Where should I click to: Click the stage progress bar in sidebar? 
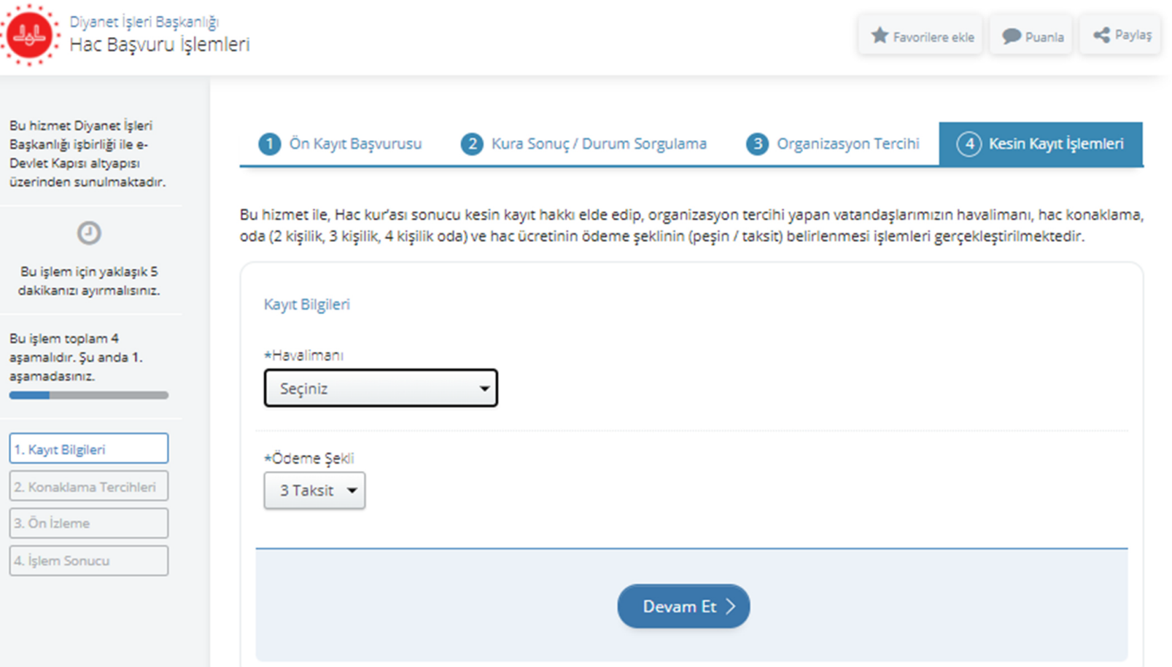[88, 395]
